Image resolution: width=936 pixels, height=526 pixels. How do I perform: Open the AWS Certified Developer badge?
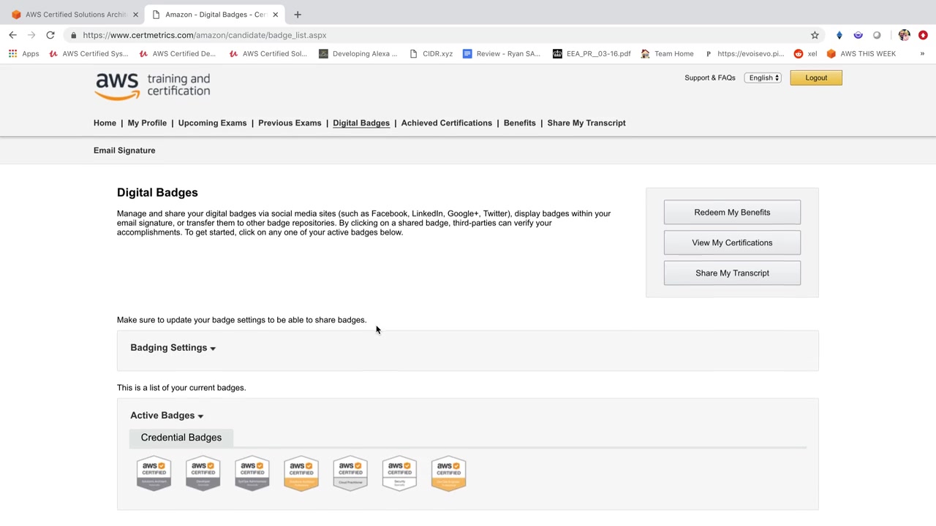tap(203, 473)
